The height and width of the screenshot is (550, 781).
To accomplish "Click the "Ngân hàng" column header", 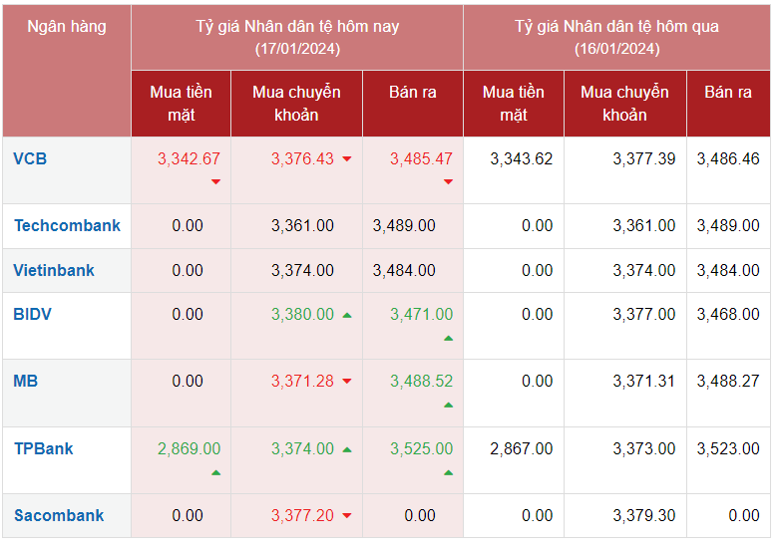I will click(67, 27).
